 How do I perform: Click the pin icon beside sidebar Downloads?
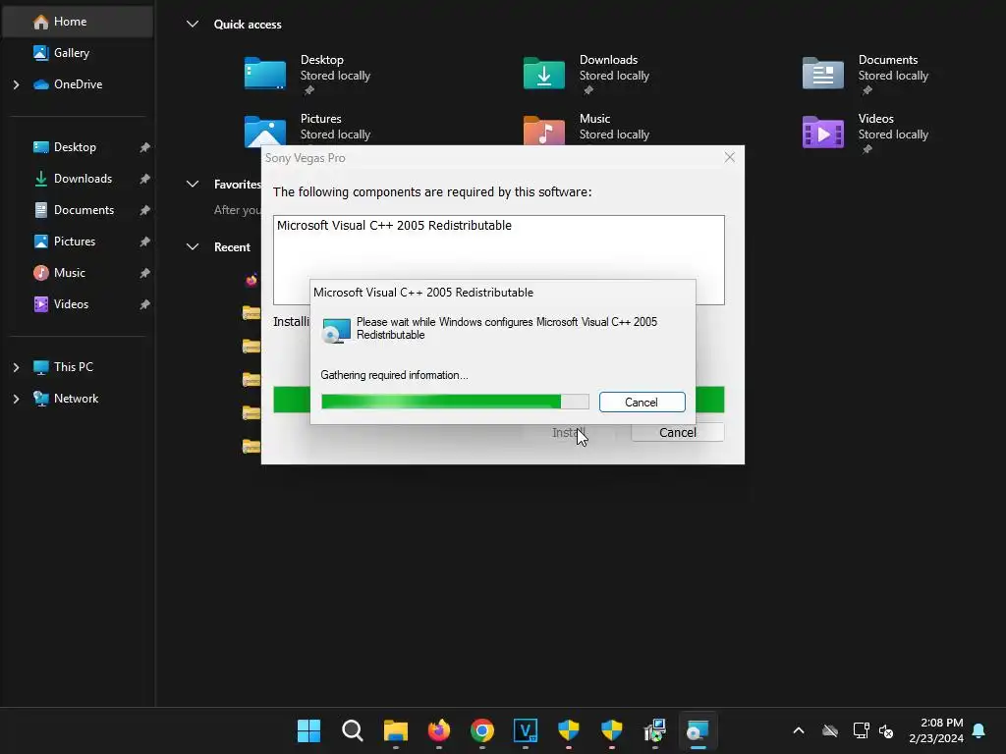[145, 179]
